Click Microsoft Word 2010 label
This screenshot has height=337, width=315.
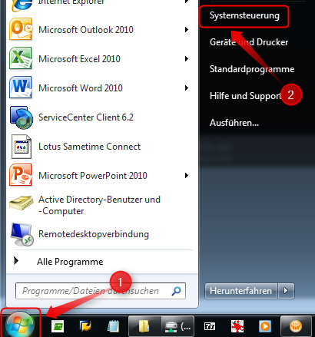(81, 88)
